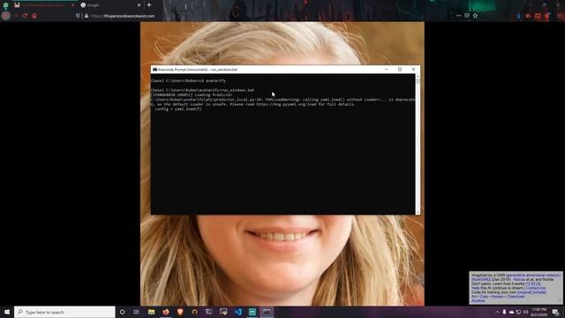
Task: Click the 'Type here to search' box
Action: point(64,312)
